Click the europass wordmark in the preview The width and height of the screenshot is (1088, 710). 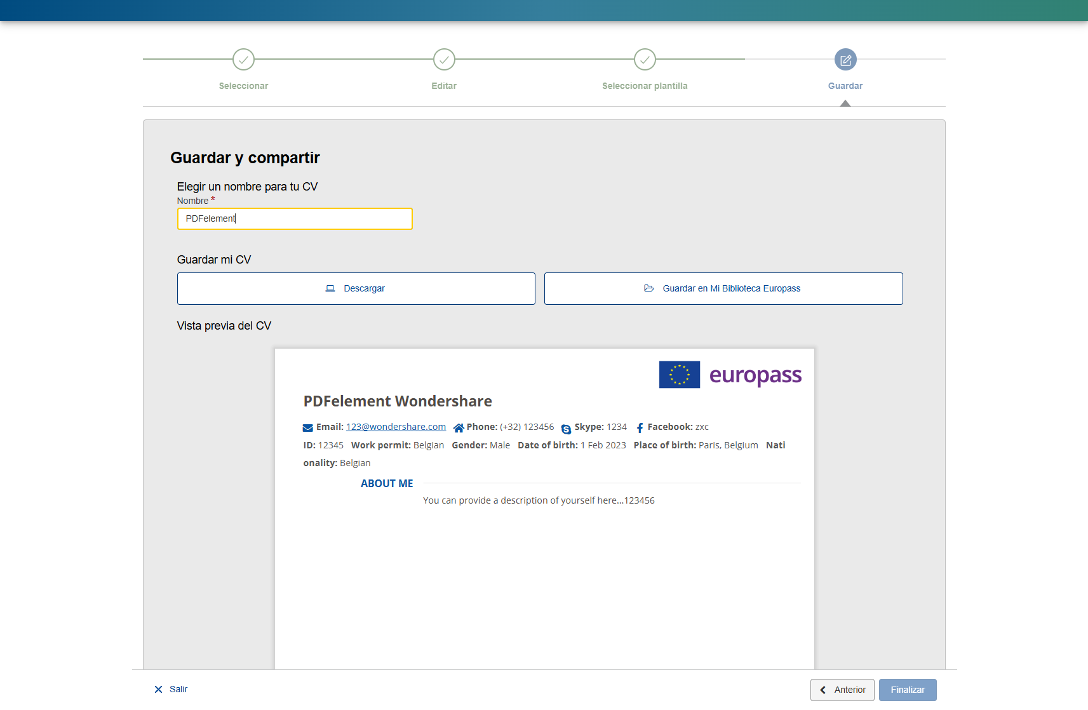coord(755,376)
